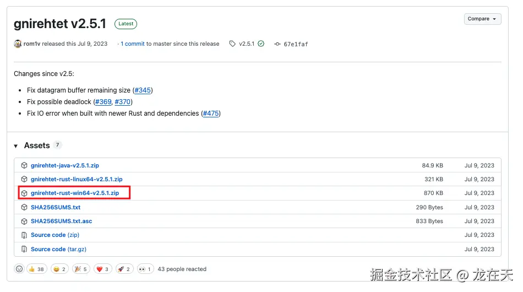Open issue #369 link

coord(103,102)
